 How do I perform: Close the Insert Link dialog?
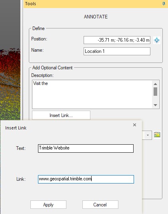pos(134,125)
